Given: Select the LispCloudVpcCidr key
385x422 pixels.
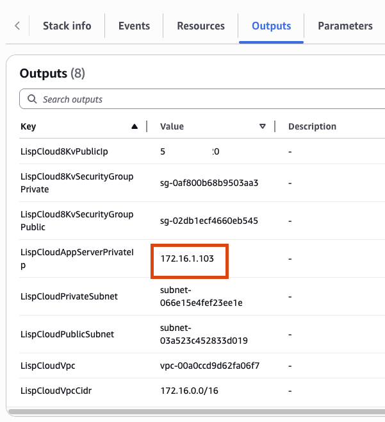Looking at the screenshot, I should pyautogui.click(x=56, y=391).
